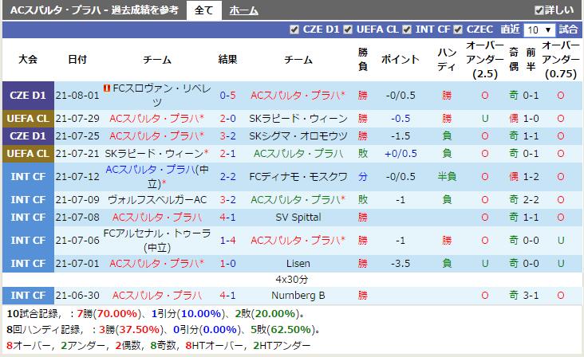Viewport: 584px width, 357px height.
Task: Click the UEFA CL league cell dated 21-07-29
Action: (x=28, y=119)
